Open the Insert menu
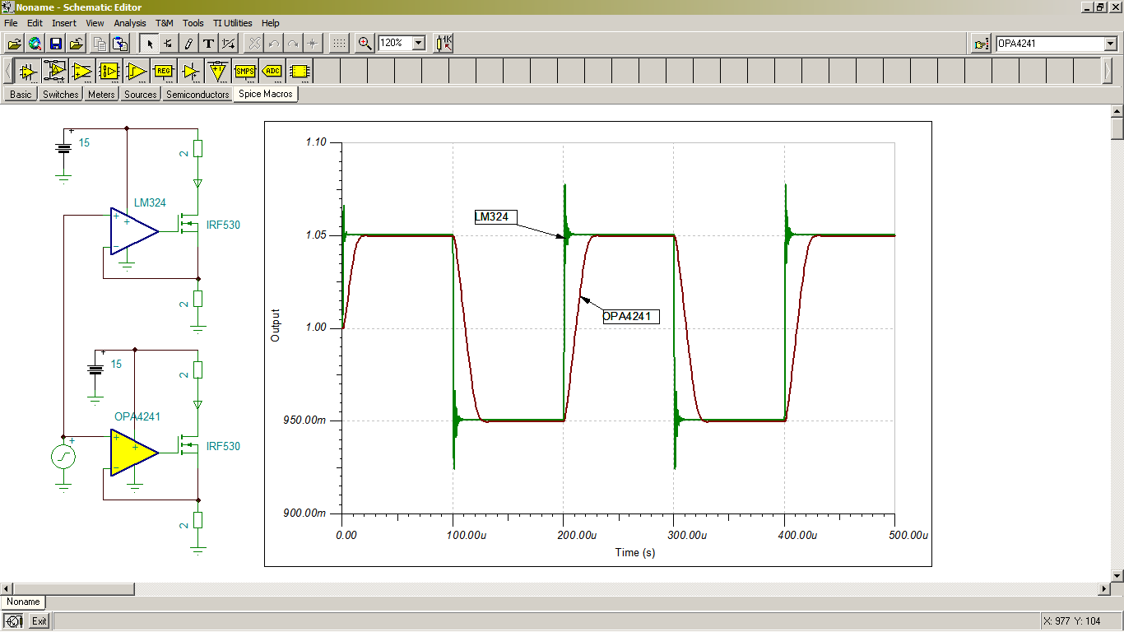The width and height of the screenshot is (1124, 632). (x=64, y=23)
